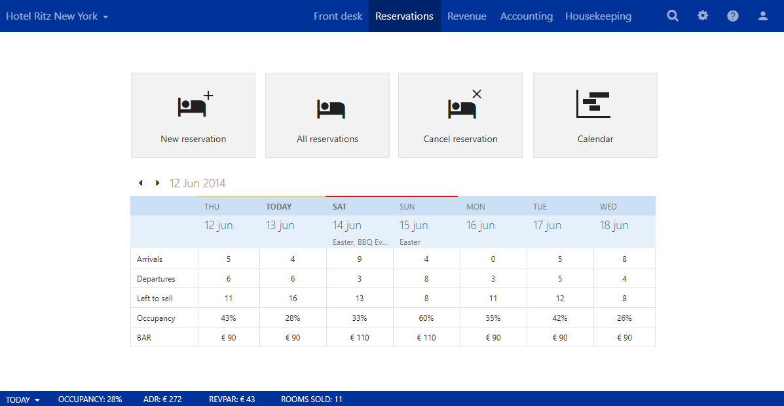Navigate to the Accounting tab

click(527, 16)
